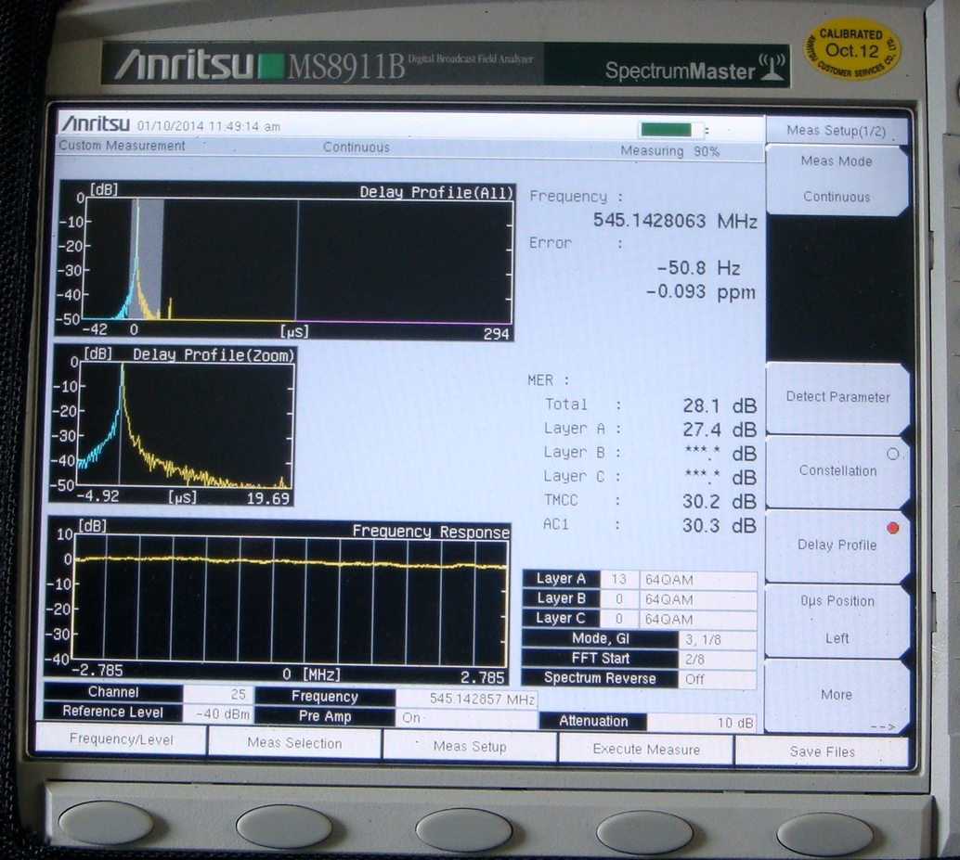Click the 2.785 MHz frequency axis label
This screenshot has width=960, height=860.
click(x=483, y=677)
